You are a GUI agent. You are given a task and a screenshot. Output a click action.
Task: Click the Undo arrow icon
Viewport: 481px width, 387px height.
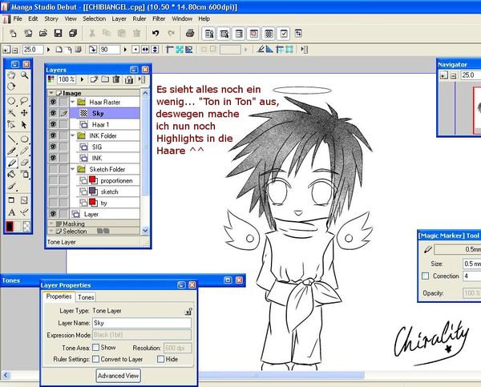pos(156,33)
